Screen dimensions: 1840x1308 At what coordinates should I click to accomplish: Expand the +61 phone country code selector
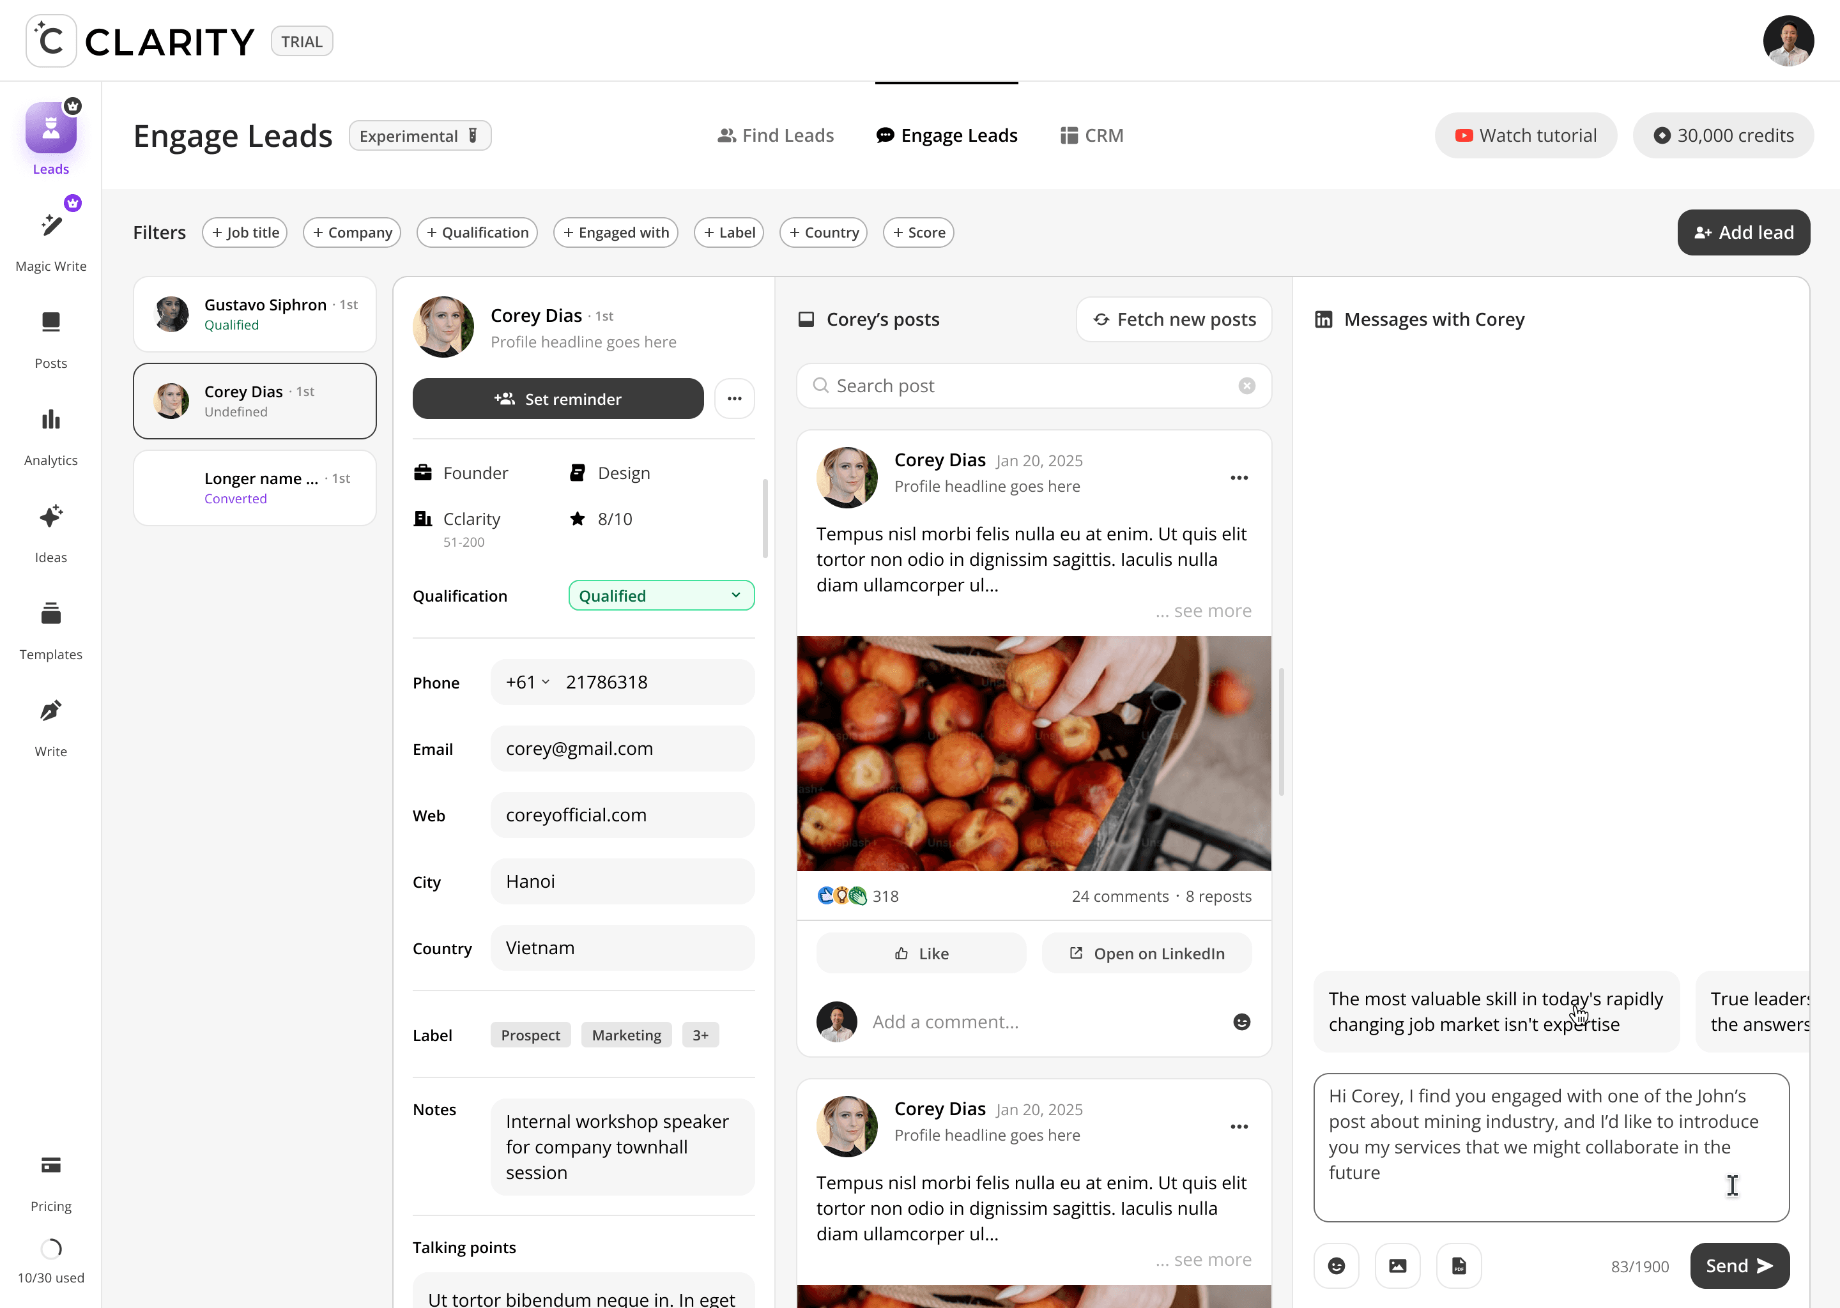528,682
